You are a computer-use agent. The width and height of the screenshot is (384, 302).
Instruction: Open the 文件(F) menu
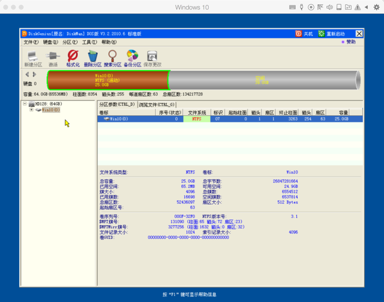31,42
